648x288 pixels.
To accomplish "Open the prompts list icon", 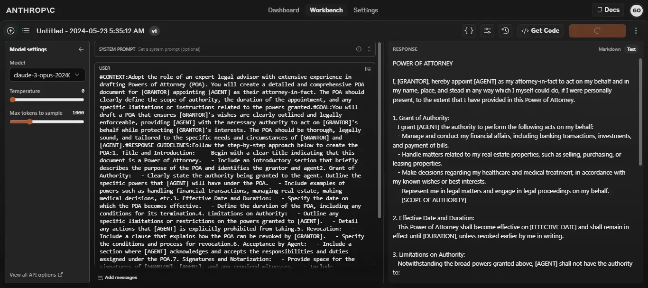I will pyautogui.click(x=26, y=31).
